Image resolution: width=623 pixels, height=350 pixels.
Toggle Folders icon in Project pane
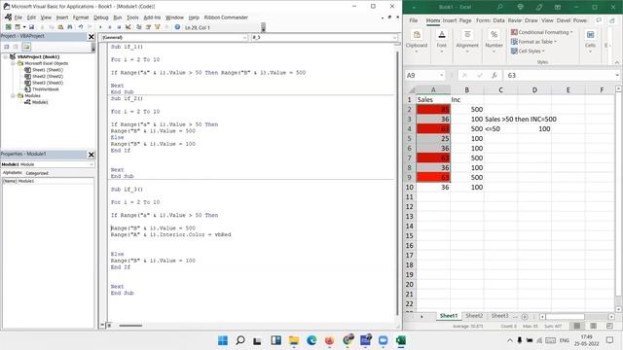pyautogui.click(x=26, y=47)
